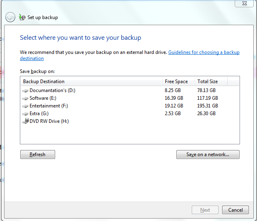Click the 195.31 GB total size value
Screen dimensions: 257x221
point(208,106)
